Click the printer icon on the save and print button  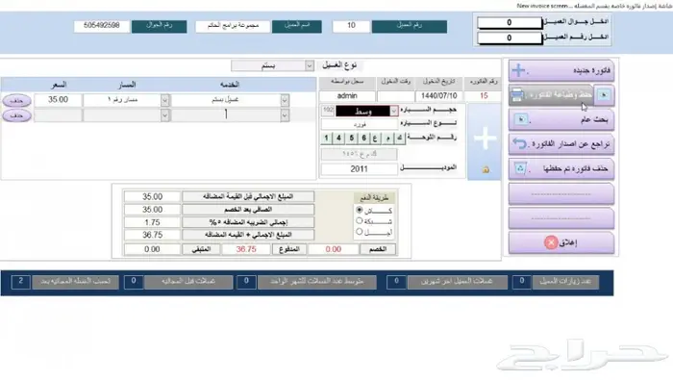517,95
